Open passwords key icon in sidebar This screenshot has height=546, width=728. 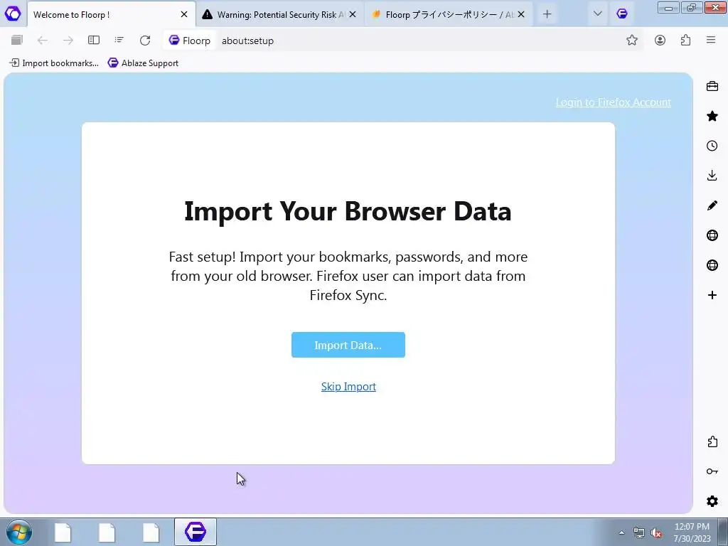712,472
